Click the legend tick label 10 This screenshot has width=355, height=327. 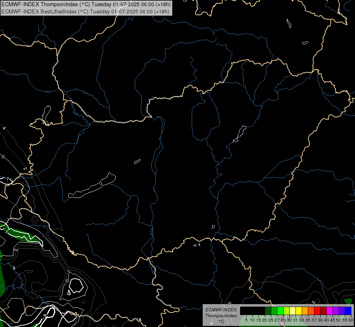click(252, 320)
